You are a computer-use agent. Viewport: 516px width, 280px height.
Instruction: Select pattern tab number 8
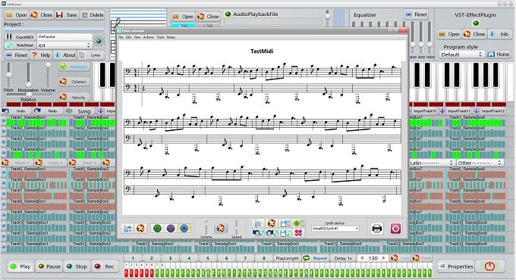pos(264,258)
